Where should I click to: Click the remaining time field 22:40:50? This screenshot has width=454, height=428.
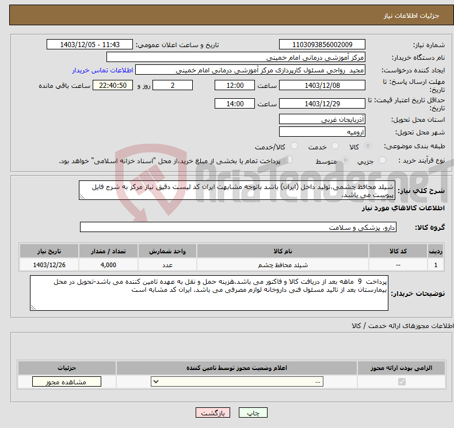coord(113,85)
